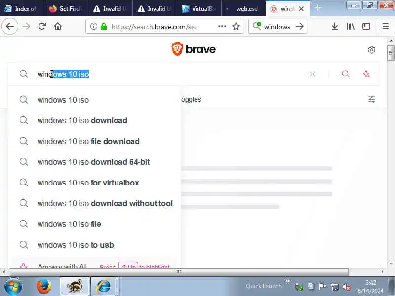Switch to the Get Firefox tab
395x296 pixels.
click(66, 8)
